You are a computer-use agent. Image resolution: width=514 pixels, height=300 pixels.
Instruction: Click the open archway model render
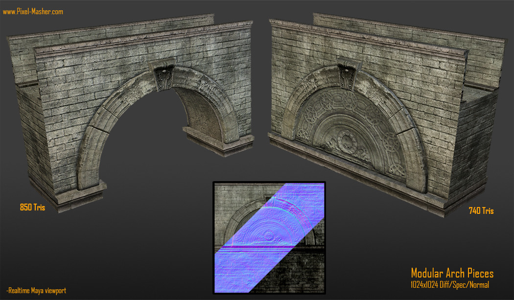click(x=130, y=113)
